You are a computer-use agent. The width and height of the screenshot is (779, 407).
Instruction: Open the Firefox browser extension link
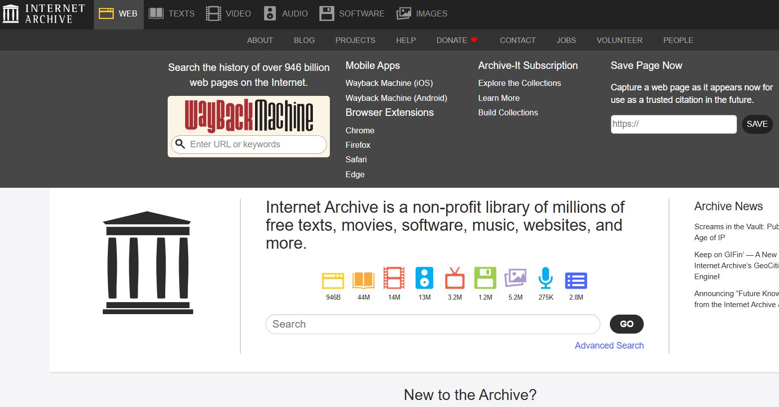coord(358,145)
